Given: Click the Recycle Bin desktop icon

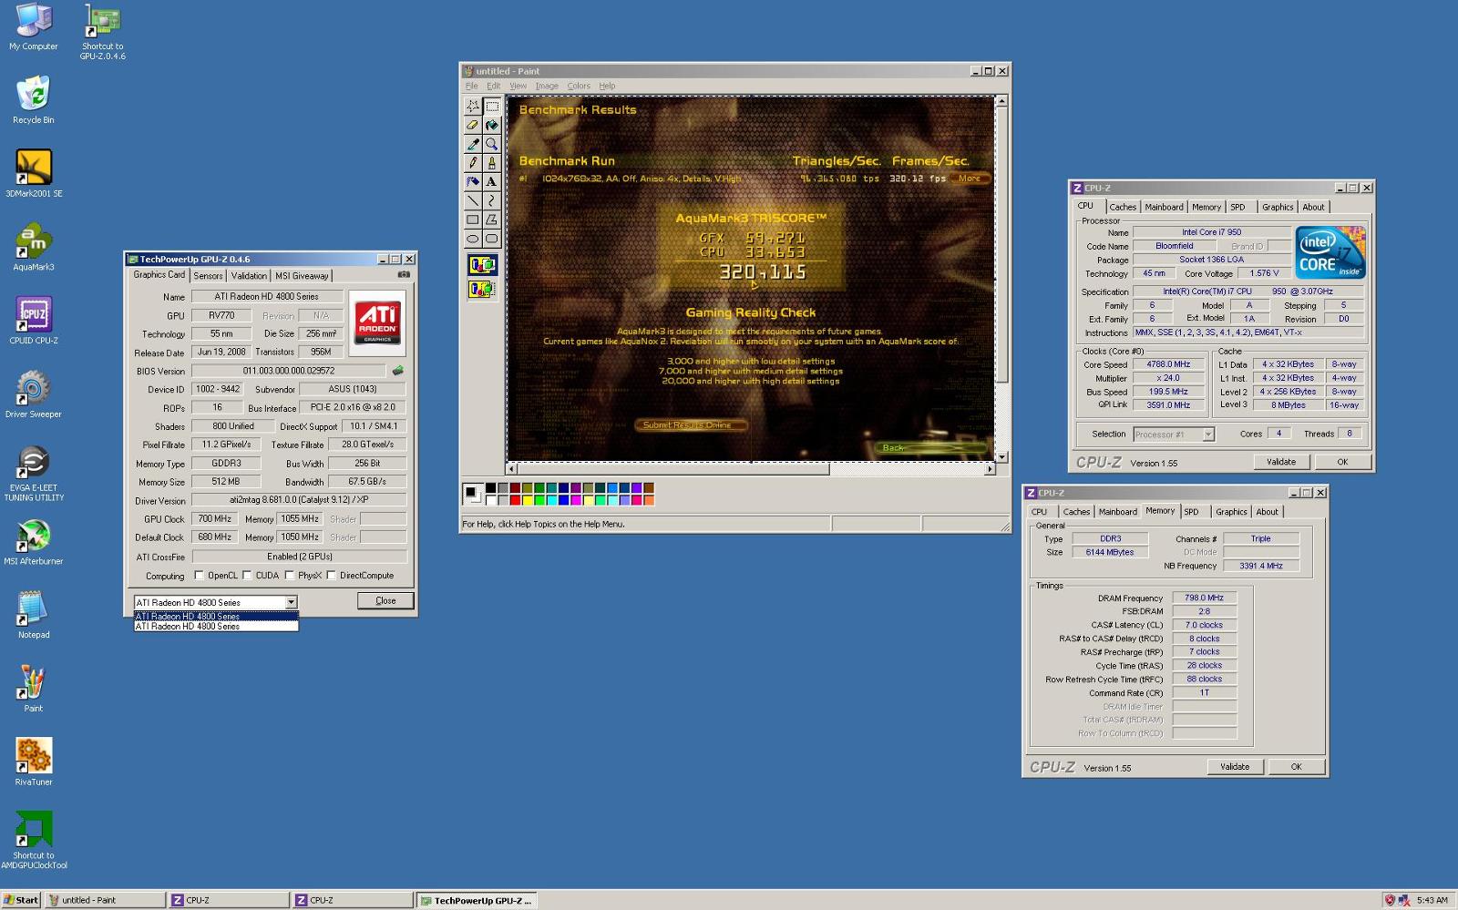Looking at the screenshot, I should 33,100.
